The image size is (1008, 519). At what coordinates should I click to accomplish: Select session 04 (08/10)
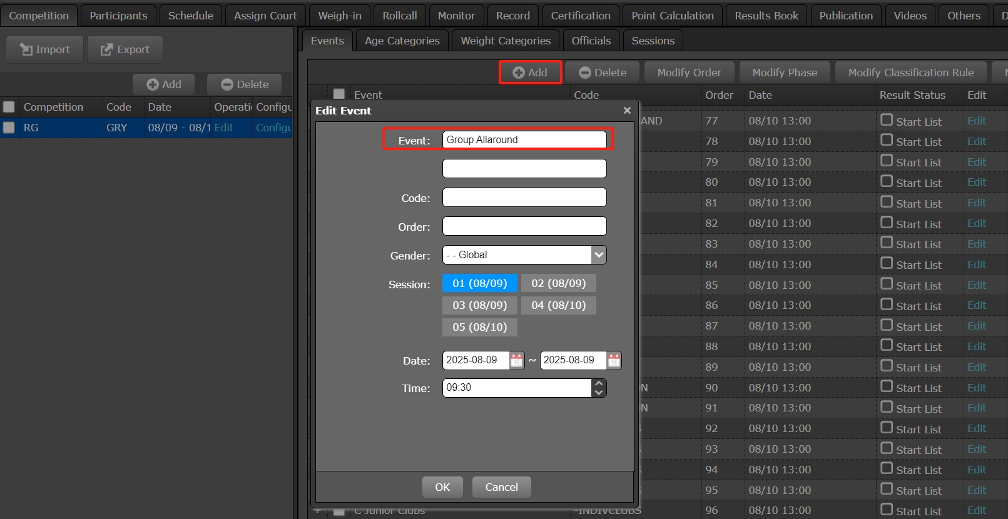coord(558,305)
